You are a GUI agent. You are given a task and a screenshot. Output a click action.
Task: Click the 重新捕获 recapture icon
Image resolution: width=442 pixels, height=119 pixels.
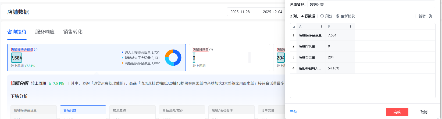pos(338,16)
